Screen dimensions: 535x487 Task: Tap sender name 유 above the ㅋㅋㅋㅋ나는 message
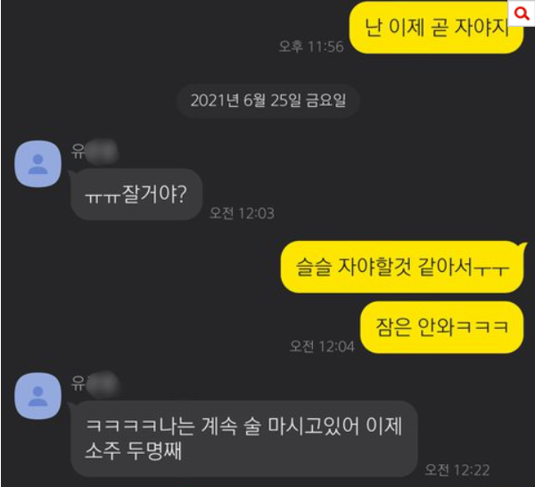click(78, 383)
